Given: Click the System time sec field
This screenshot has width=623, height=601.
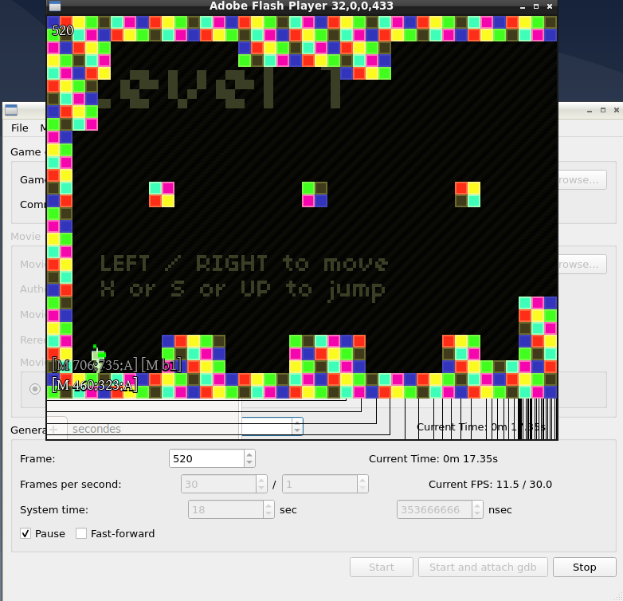Looking at the screenshot, I should point(225,509).
